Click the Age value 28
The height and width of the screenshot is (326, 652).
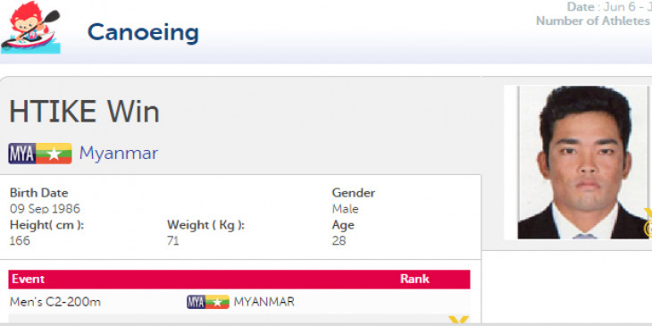click(x=339, y=241)
